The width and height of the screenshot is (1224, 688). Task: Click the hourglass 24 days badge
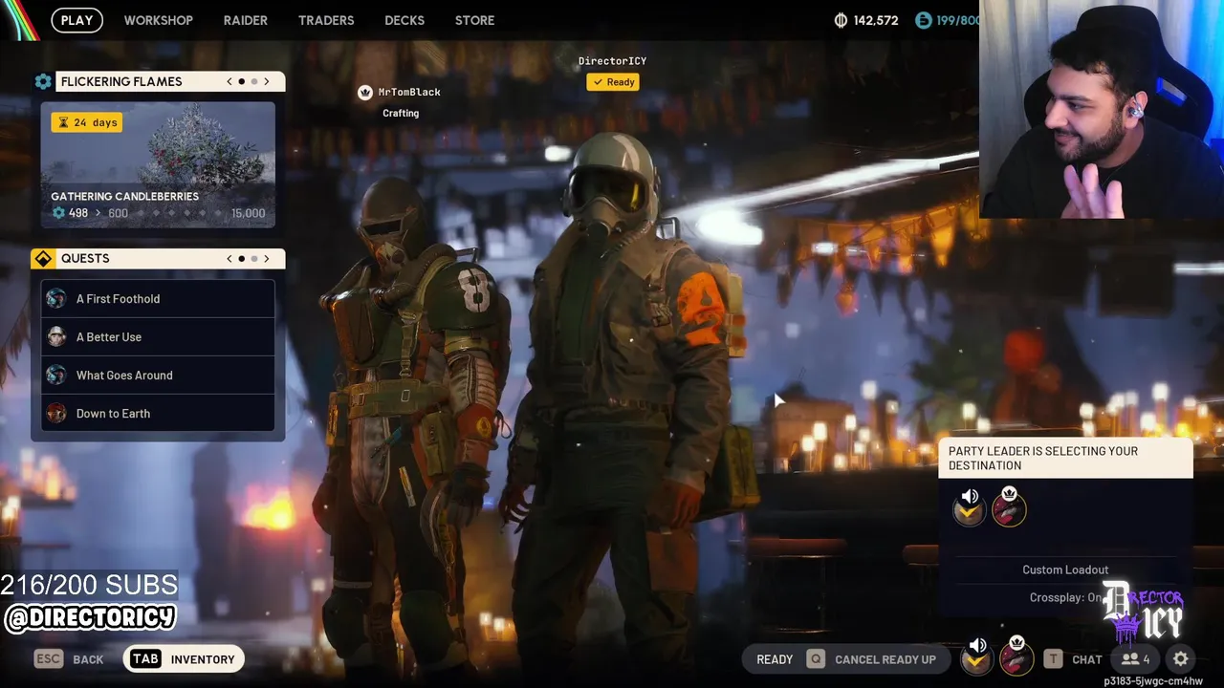click(x=87, y=122)
